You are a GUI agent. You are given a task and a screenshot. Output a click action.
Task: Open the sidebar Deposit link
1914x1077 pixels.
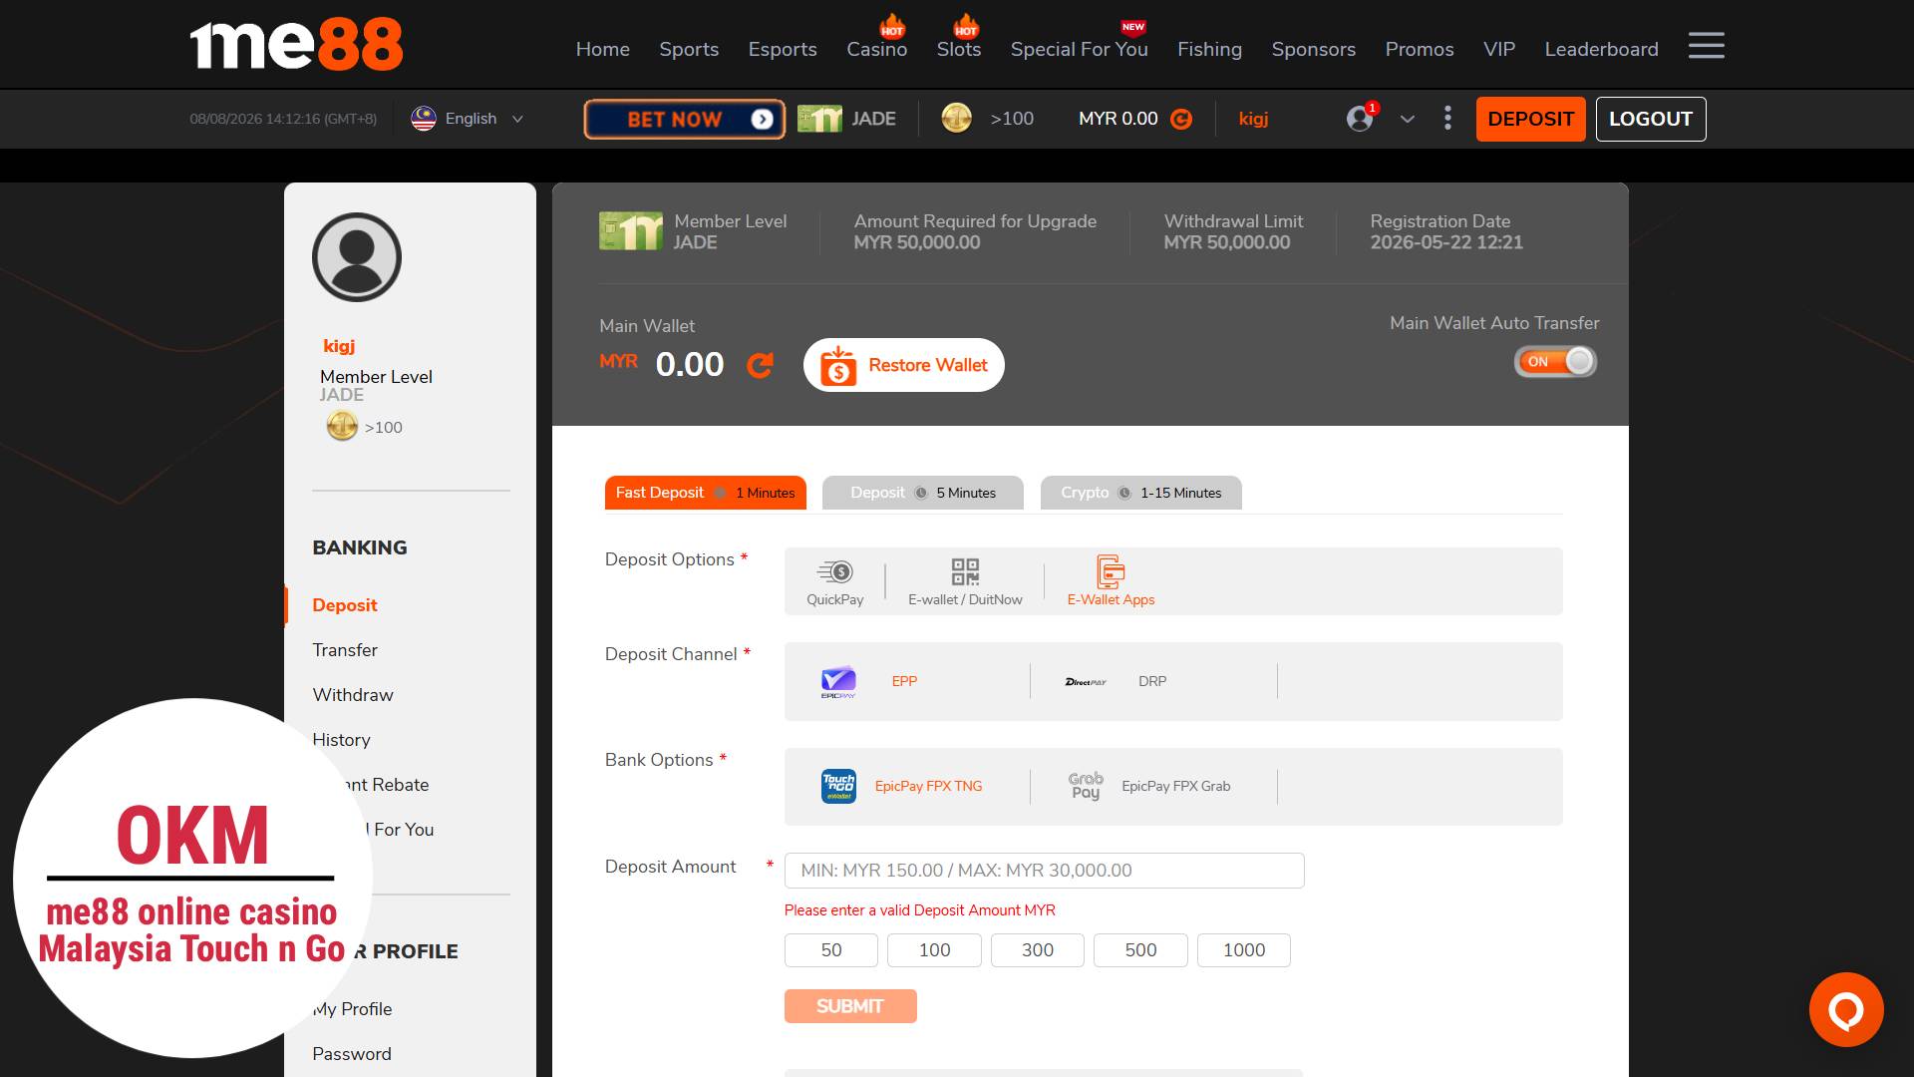344,605
